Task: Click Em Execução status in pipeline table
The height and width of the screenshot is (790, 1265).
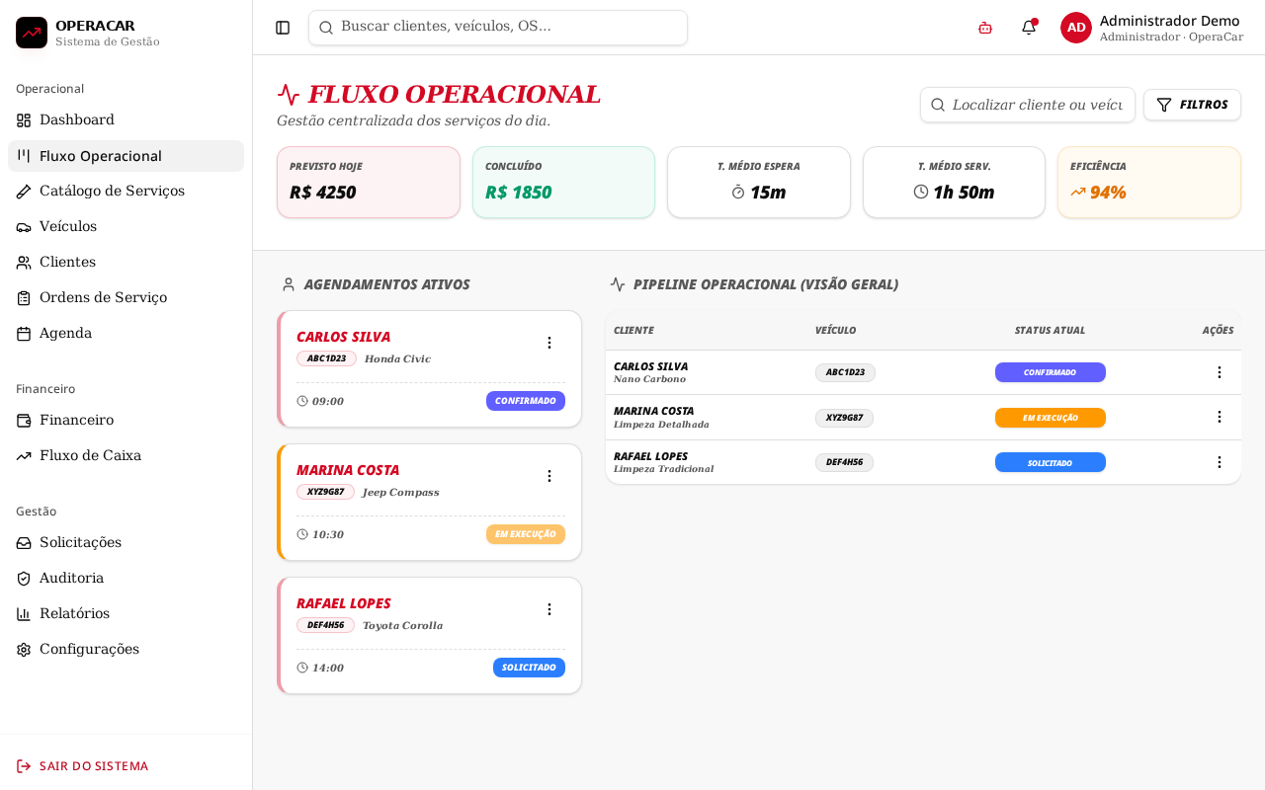Action: (x=1051, y=418)
